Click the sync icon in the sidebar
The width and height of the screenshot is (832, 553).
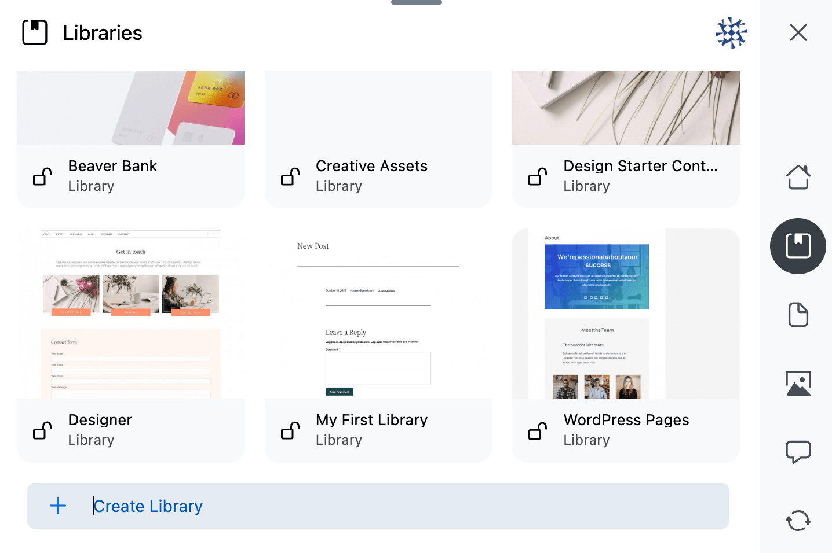point(798,521)
